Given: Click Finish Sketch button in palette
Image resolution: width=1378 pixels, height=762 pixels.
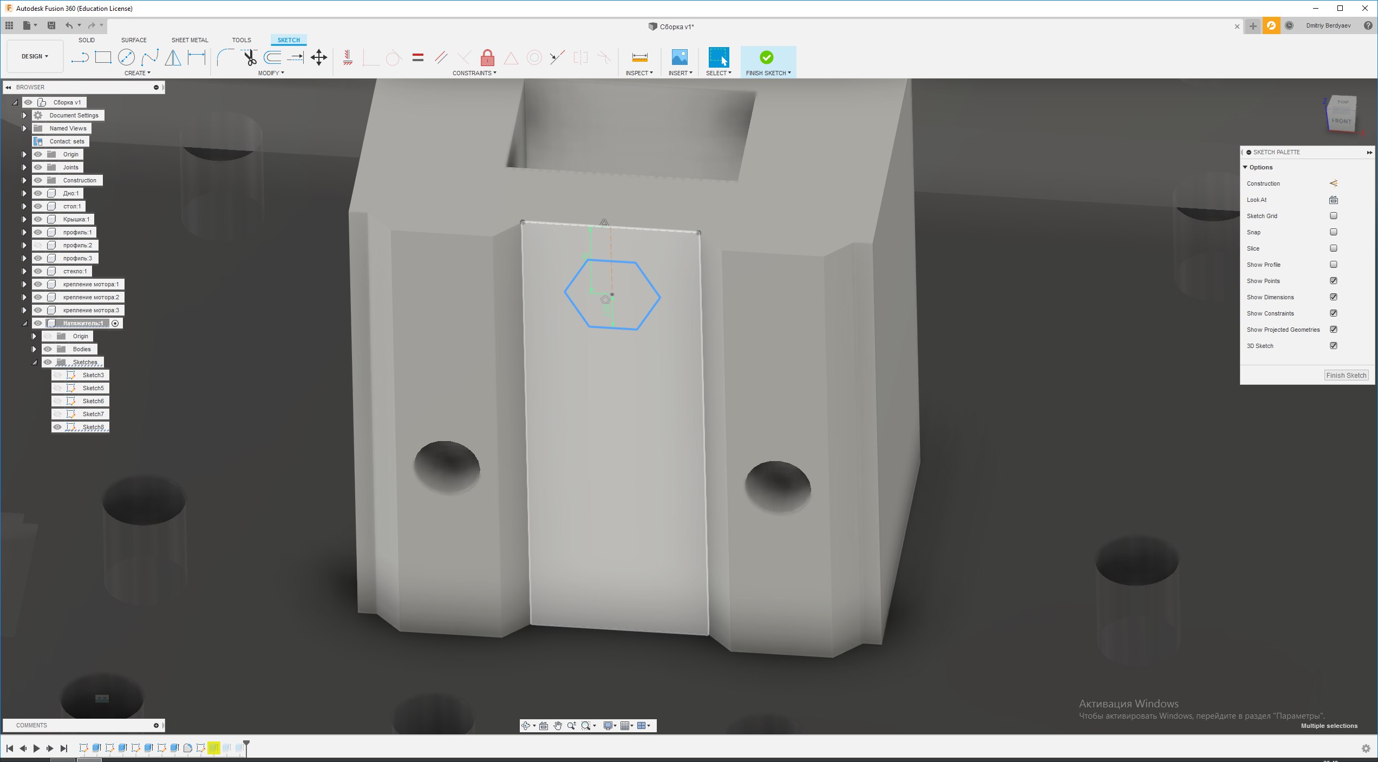Looking at the screenshot, I should pyautogui.click(x=1346, y=375).
